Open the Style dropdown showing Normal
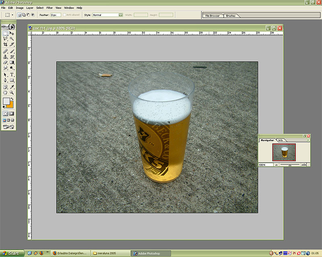Screen dimensions: 322x257 107,15
